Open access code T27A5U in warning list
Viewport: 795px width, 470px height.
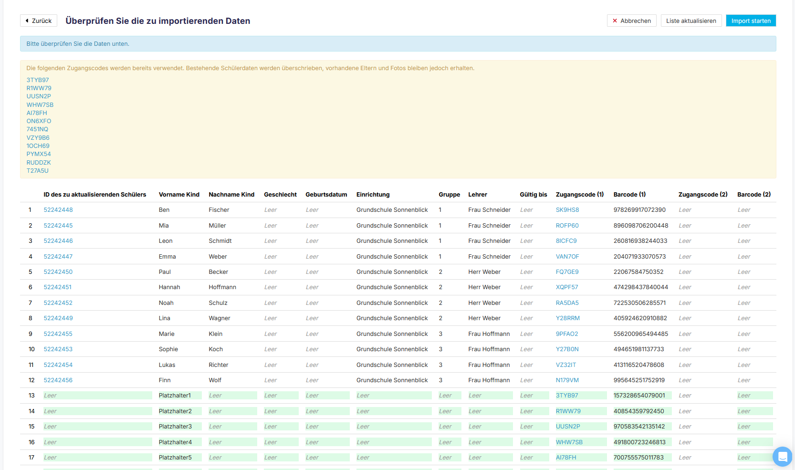38,171
